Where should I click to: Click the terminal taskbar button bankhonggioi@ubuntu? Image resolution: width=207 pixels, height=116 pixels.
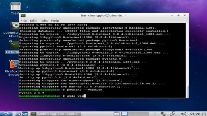click(56, 114)
